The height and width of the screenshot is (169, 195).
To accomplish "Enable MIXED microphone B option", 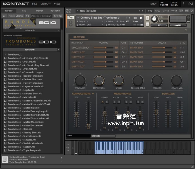I will [x=107, y=102].
